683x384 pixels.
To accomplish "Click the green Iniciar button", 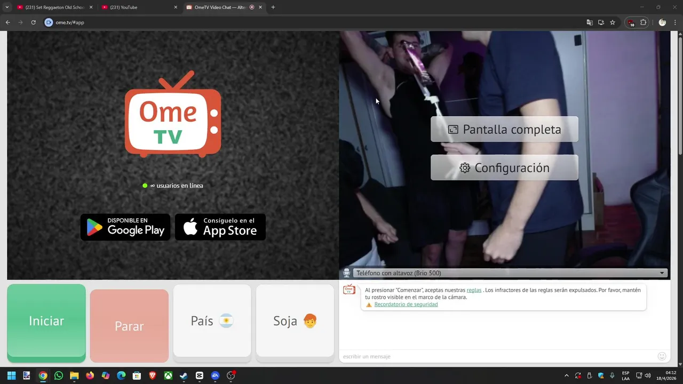I will point(46,323).
